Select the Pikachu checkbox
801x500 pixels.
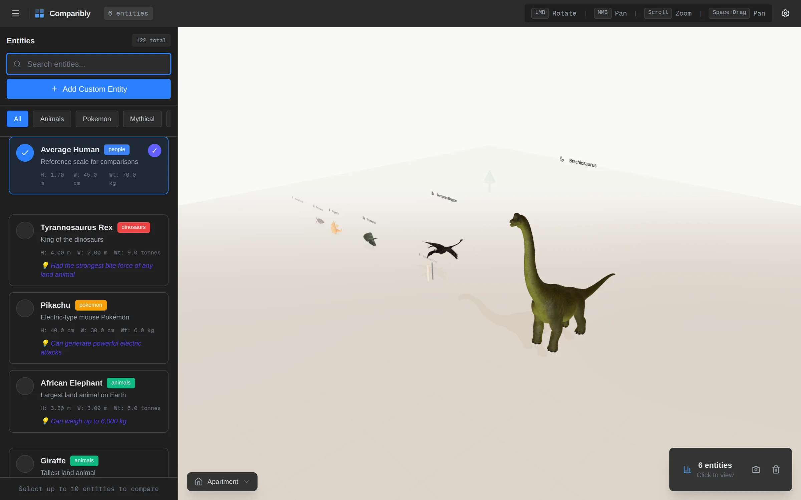pyautogui.click(x=25, y=308)
